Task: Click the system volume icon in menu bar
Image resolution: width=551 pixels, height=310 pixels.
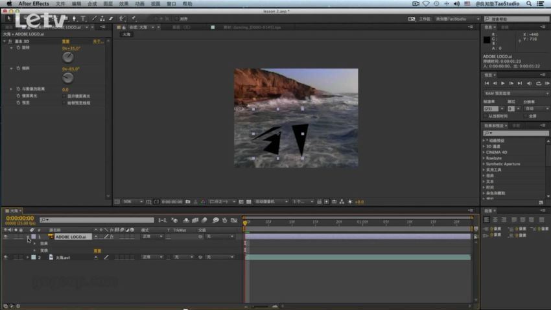Action: point(456,3)
